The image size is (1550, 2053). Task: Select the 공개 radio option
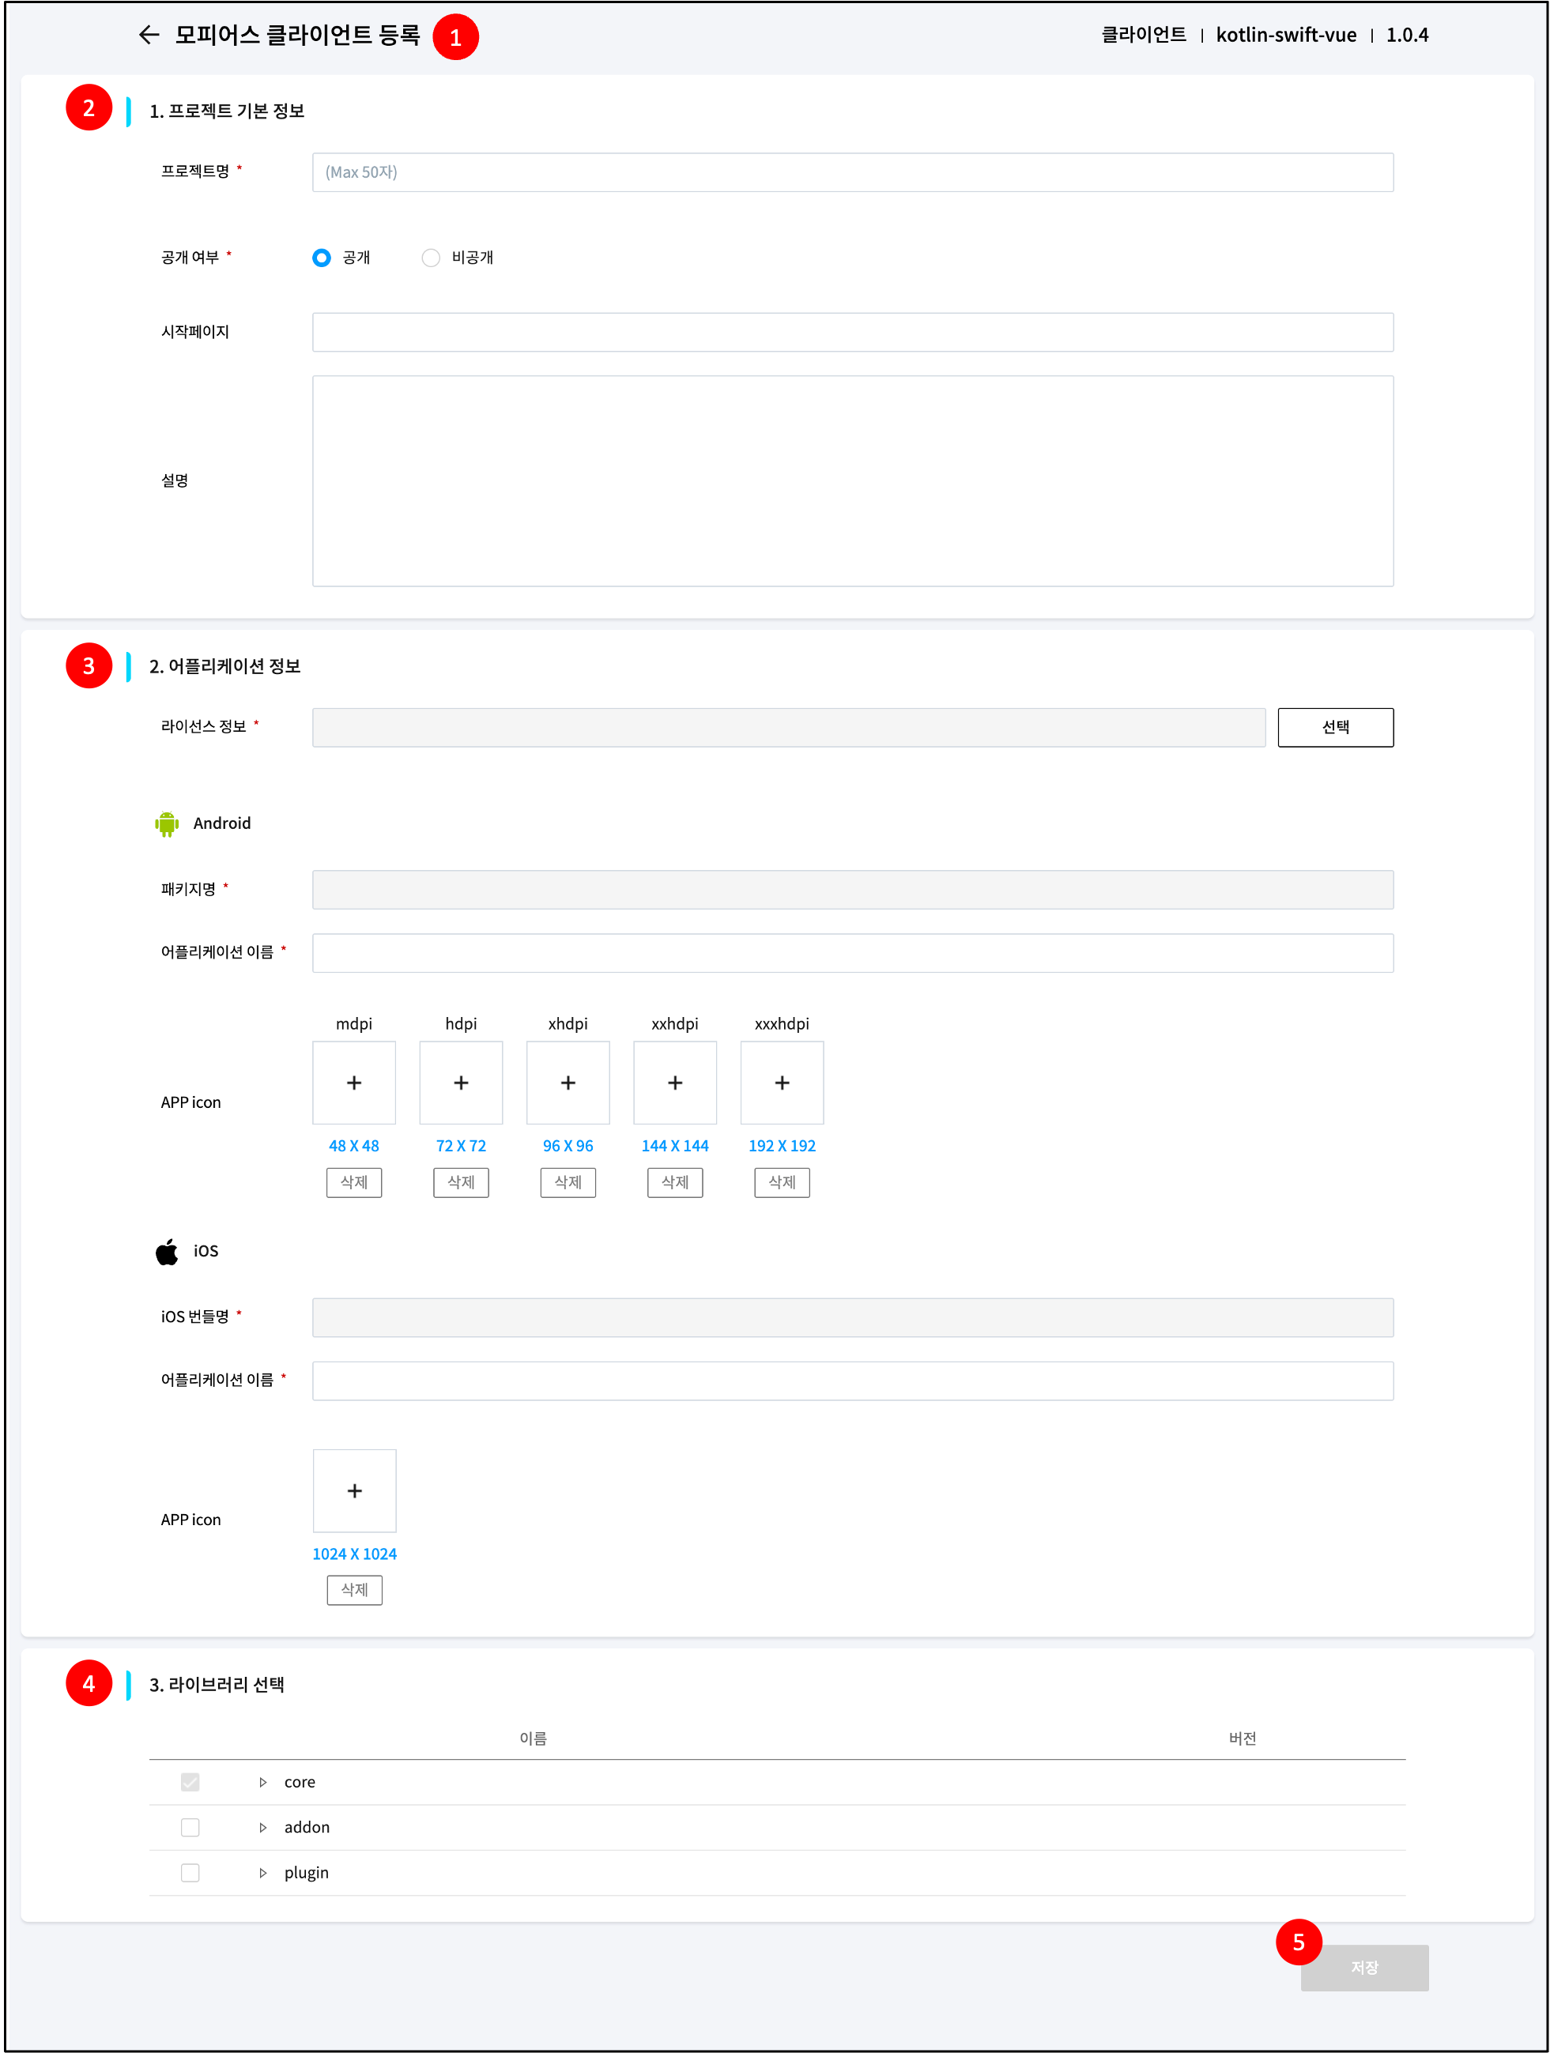[321, 258]
